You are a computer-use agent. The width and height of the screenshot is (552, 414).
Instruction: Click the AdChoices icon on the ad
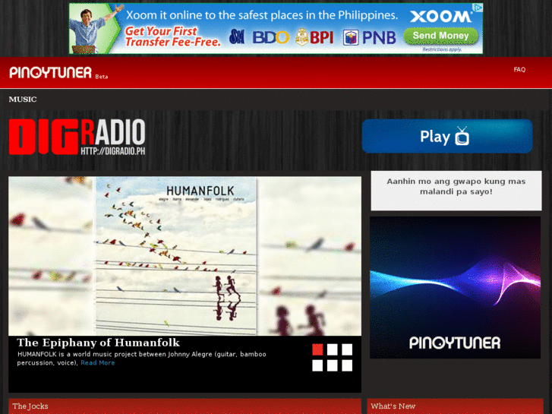[x=478, y=8]
